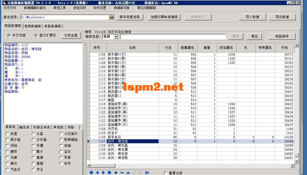Click the vertical scrollbar down arrow of the table
Image resolution: width=307 pixels, height=175 pixels.
[x=296, y=162]
